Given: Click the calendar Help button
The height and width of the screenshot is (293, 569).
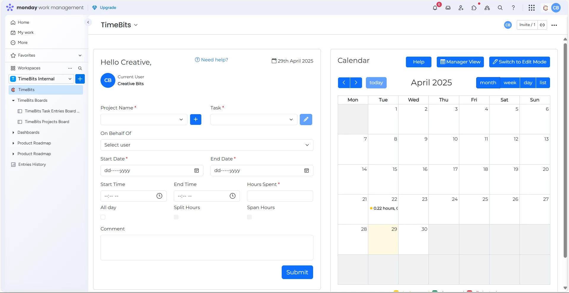Looking at the screenshot, I should point(419,62).
